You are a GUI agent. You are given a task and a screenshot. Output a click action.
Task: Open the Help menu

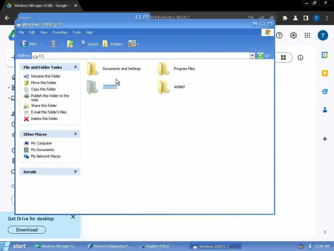(89, 32)
